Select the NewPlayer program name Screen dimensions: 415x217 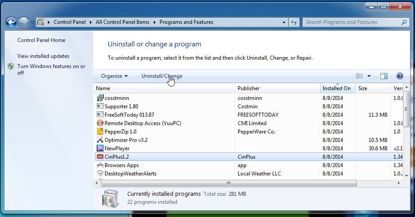117,148
